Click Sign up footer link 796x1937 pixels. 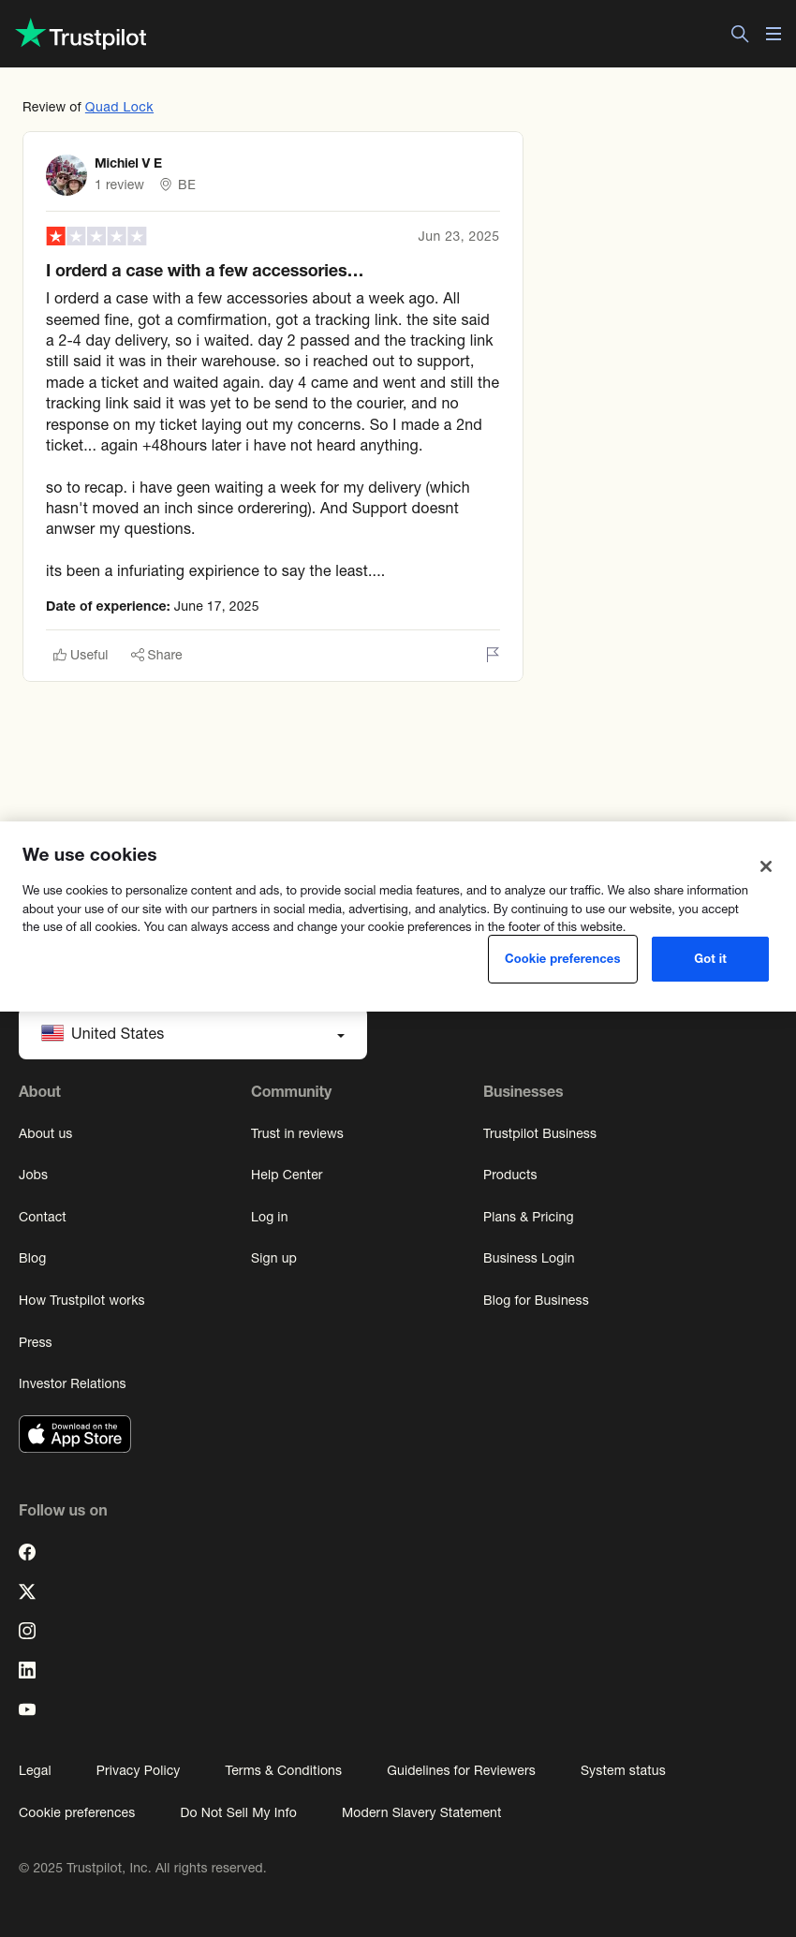pos(273,1258)
